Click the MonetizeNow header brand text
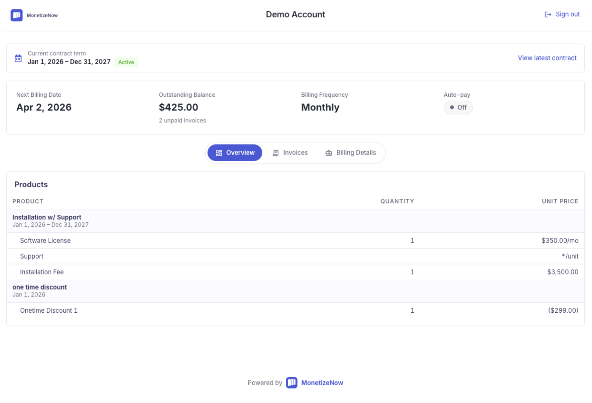The width and height of the screenshot is (592, 403). click(42, 15)
